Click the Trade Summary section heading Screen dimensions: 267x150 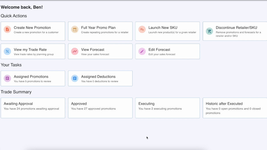pos(16,92)
